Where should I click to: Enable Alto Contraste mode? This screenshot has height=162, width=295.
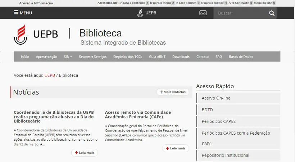(240, 3)
